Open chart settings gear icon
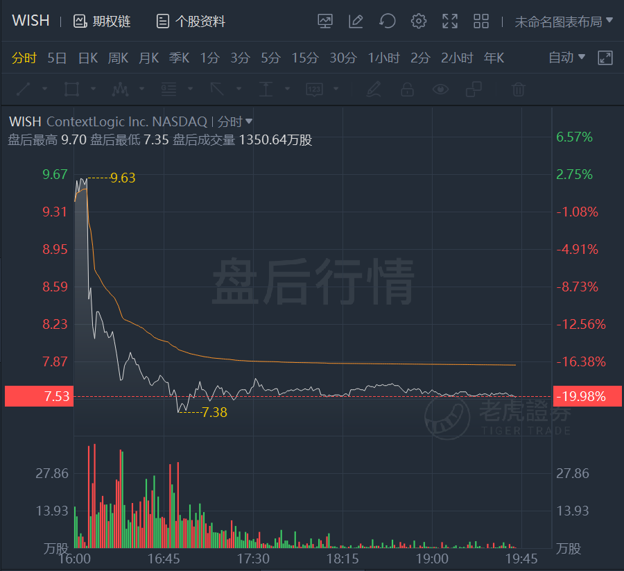The height and width of the screenshot is (571, 624). point(419,21)
